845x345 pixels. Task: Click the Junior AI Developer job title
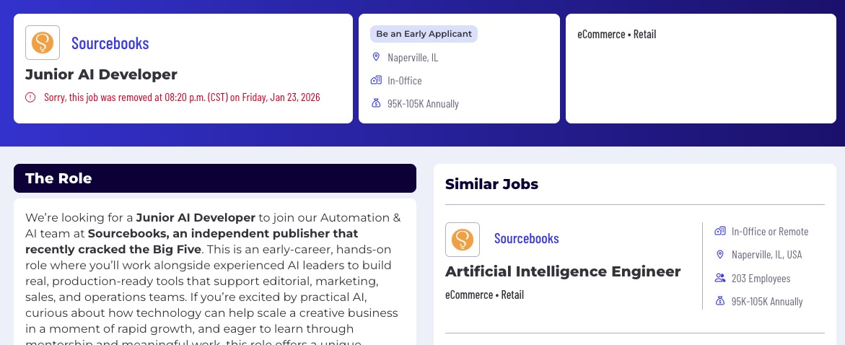101,74
